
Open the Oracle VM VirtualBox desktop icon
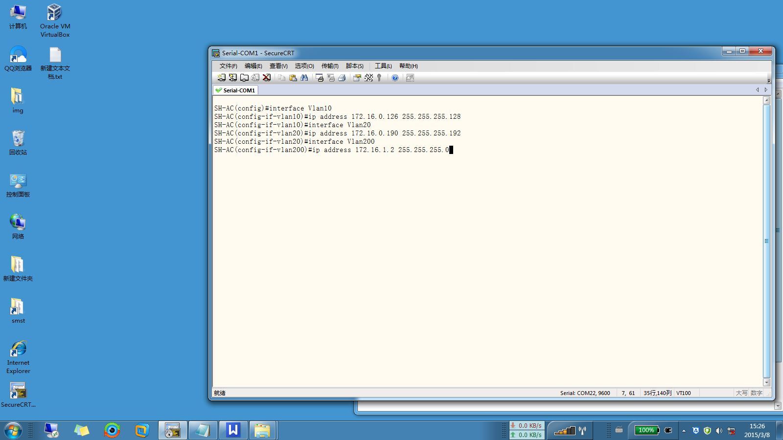pos(55,21)
